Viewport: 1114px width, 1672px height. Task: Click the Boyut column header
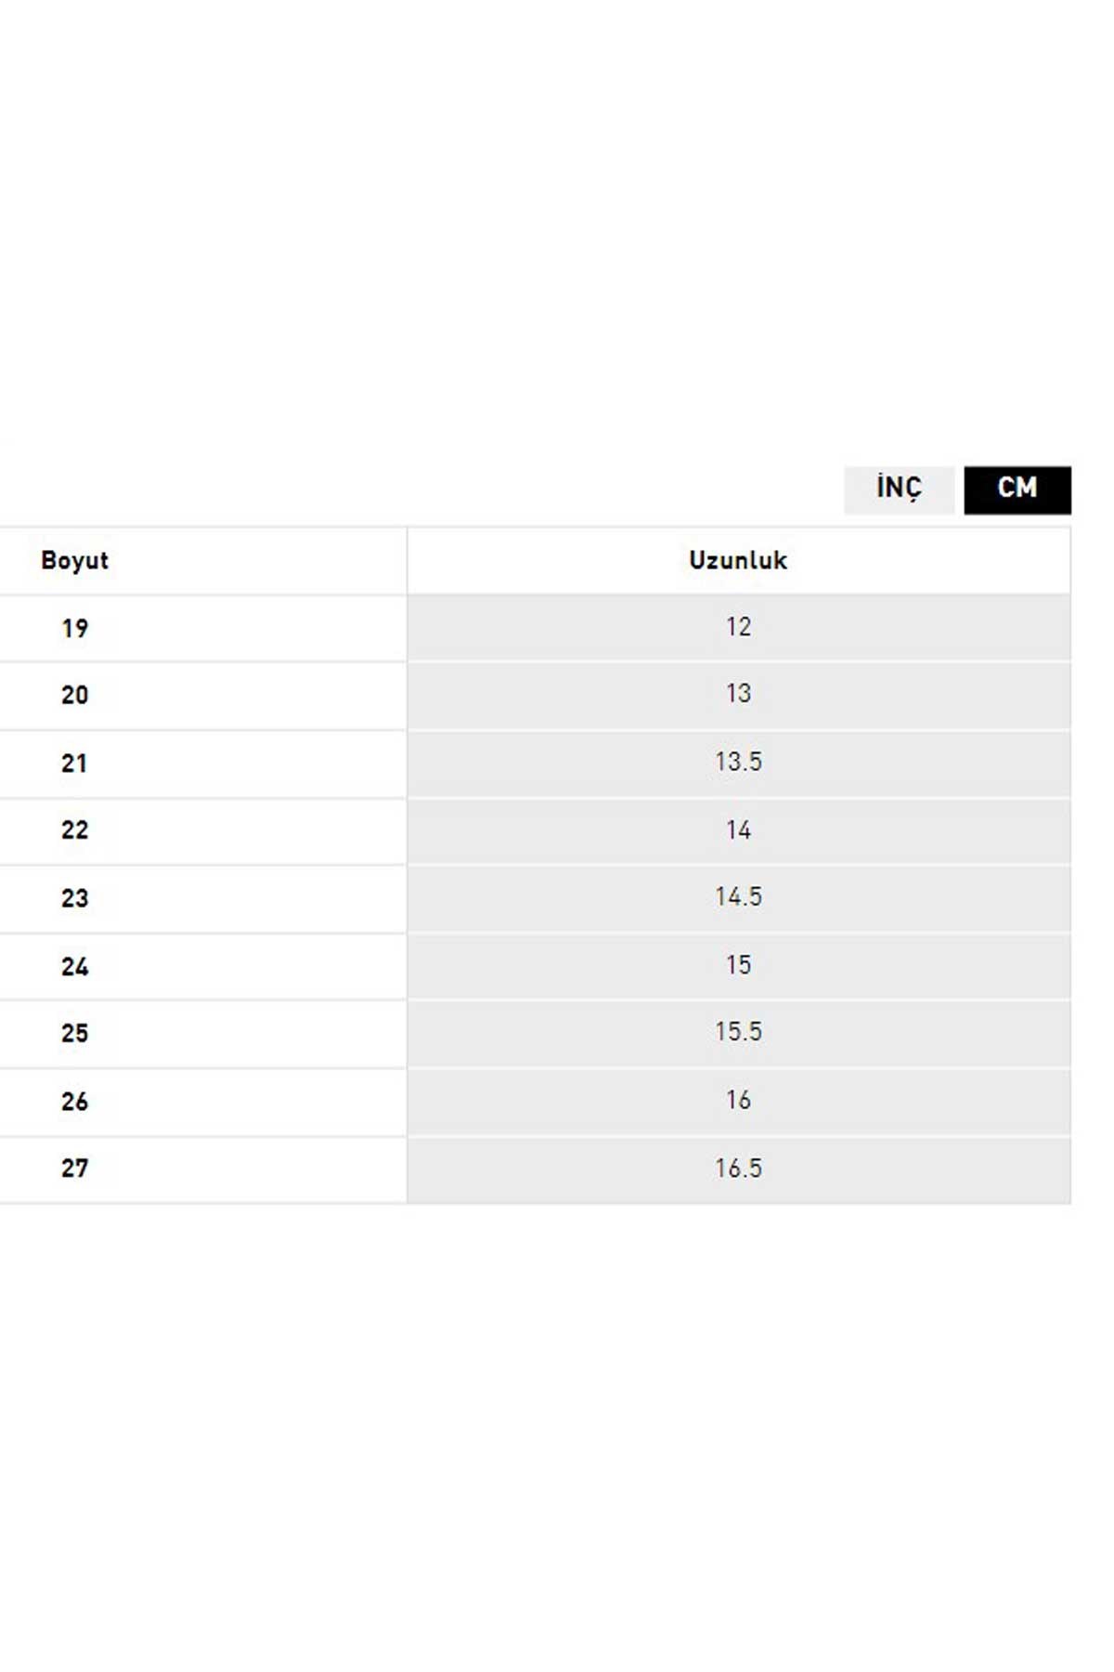coord(74,561)
